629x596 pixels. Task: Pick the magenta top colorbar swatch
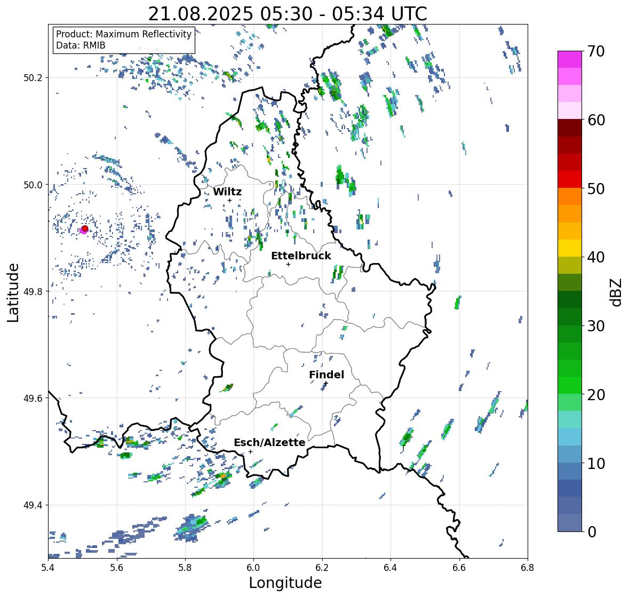pyautogui.click(x=570, y=59)
